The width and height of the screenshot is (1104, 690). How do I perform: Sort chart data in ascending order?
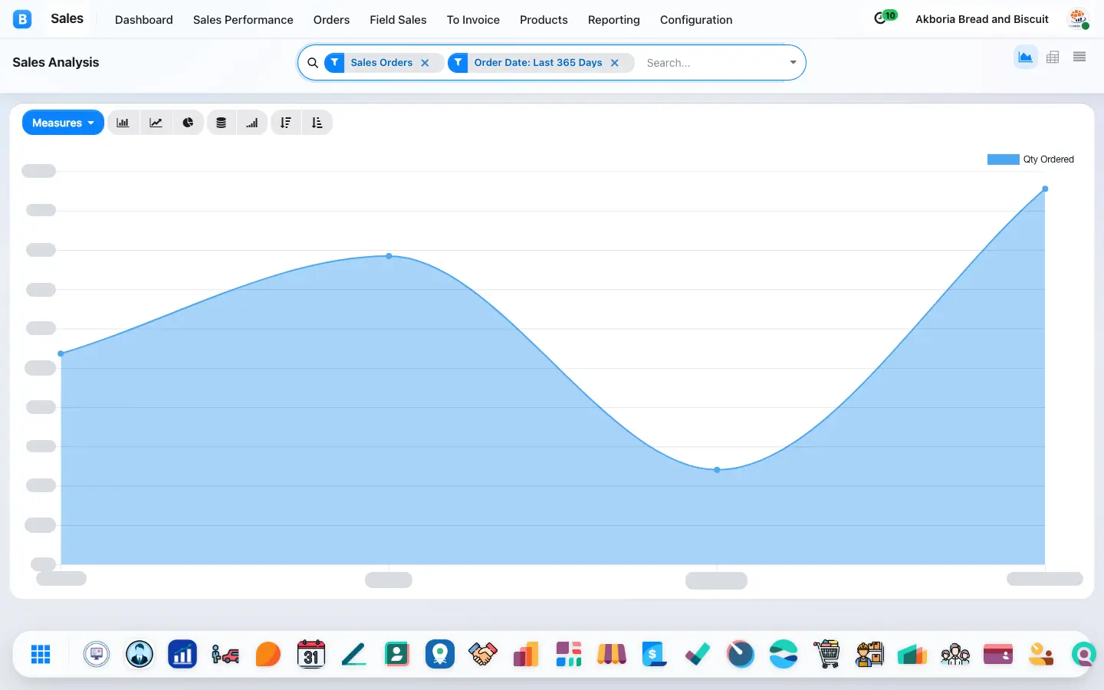317,123
